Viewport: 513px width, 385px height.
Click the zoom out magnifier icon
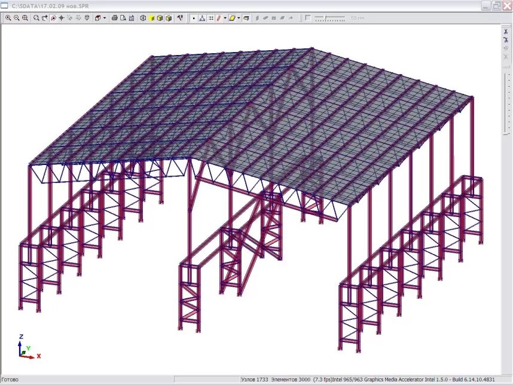pyautogui.click(x=16, y=18)
